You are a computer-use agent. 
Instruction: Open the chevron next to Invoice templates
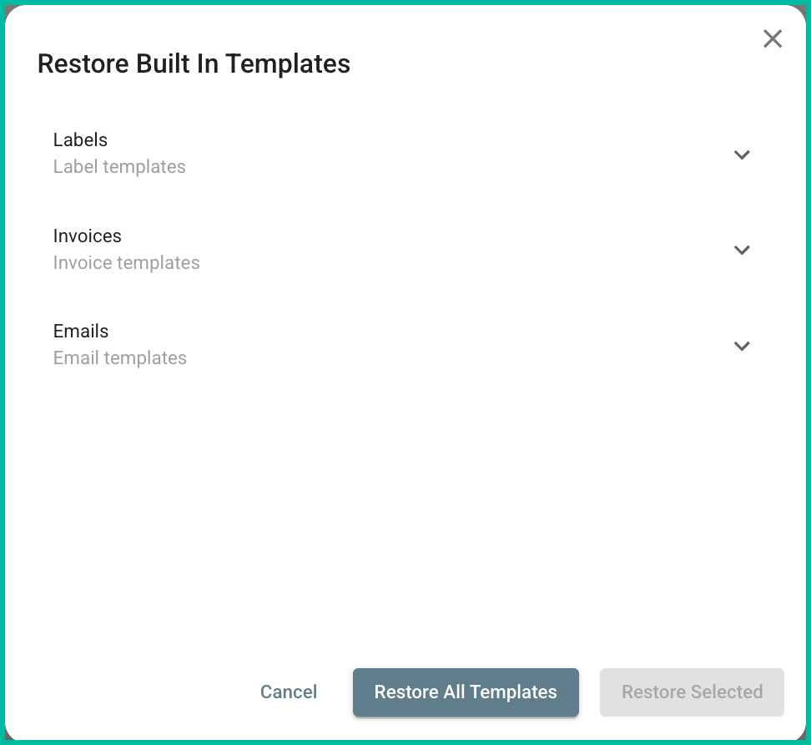pos(742,251)
